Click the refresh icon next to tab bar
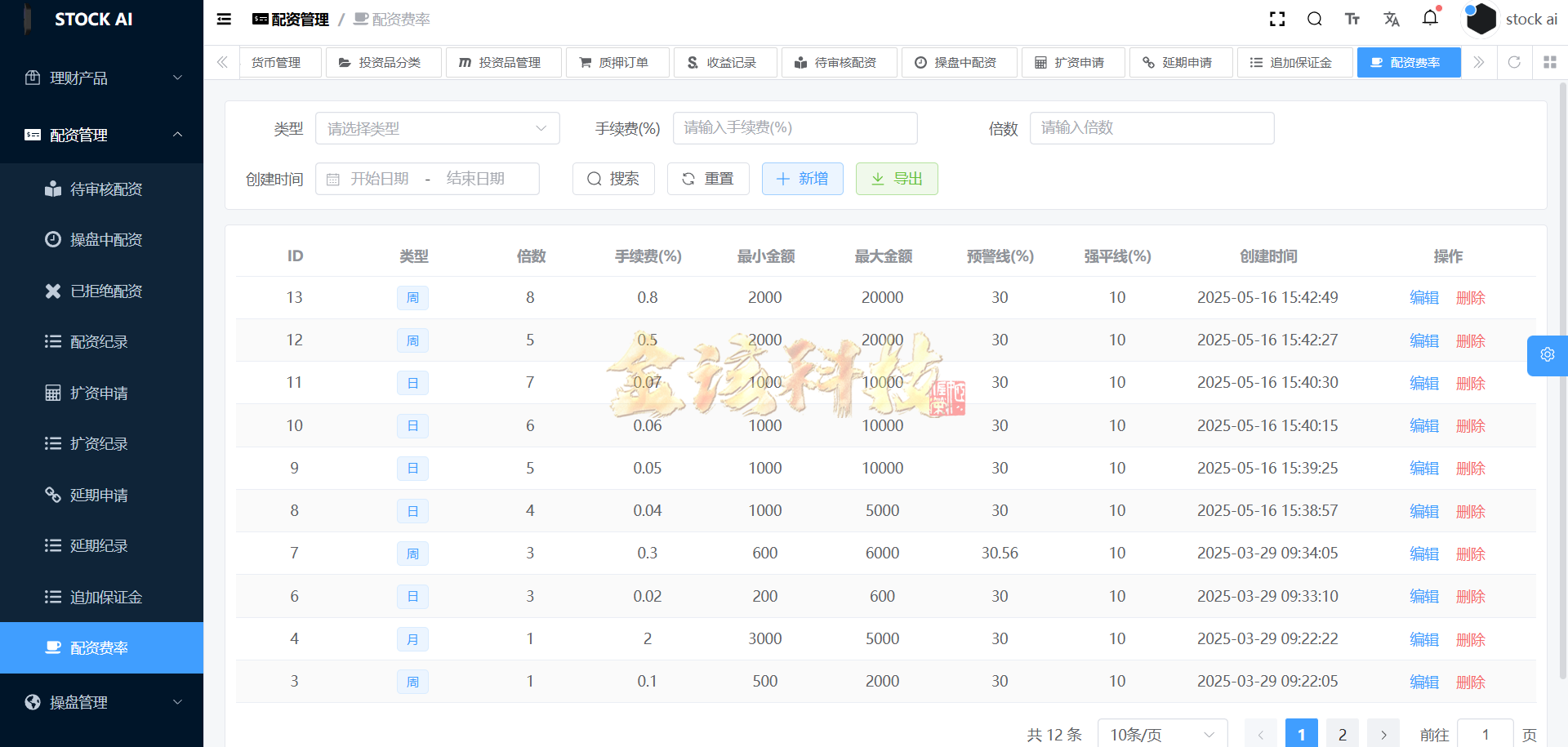1568x747 pixels. click(x=1515, y=62)
